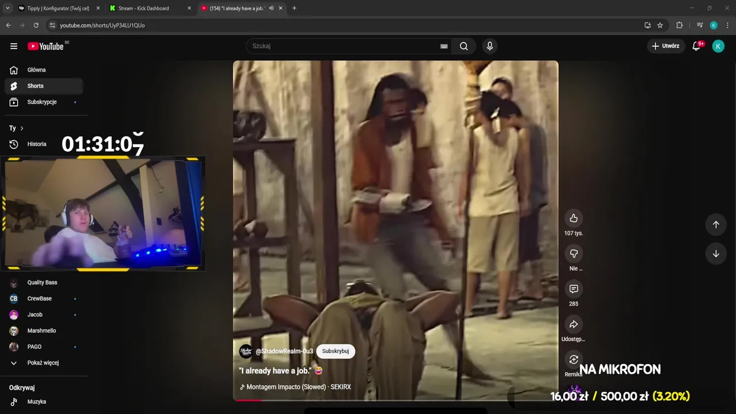Open a new browser tab
This screenshot has width=736, height=414.
click(294, 8)
